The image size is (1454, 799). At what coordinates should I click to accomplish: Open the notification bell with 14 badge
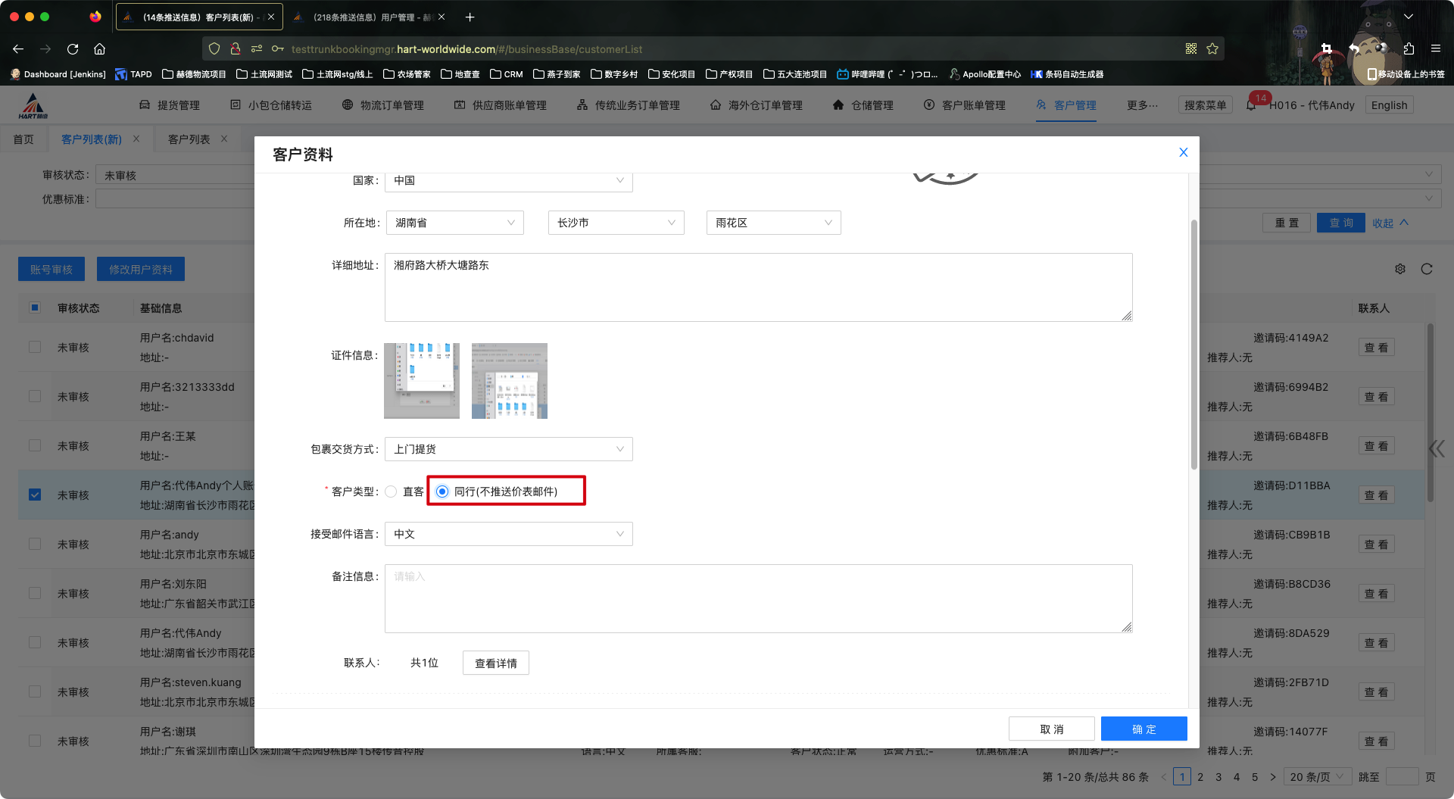click(1253, 105)
